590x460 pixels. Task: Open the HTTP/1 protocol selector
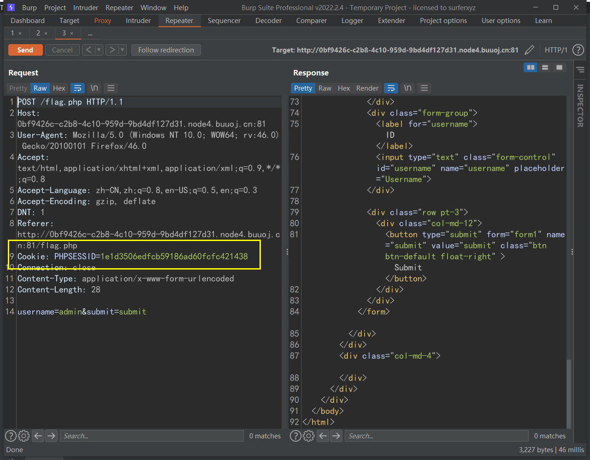pos(556,50)
